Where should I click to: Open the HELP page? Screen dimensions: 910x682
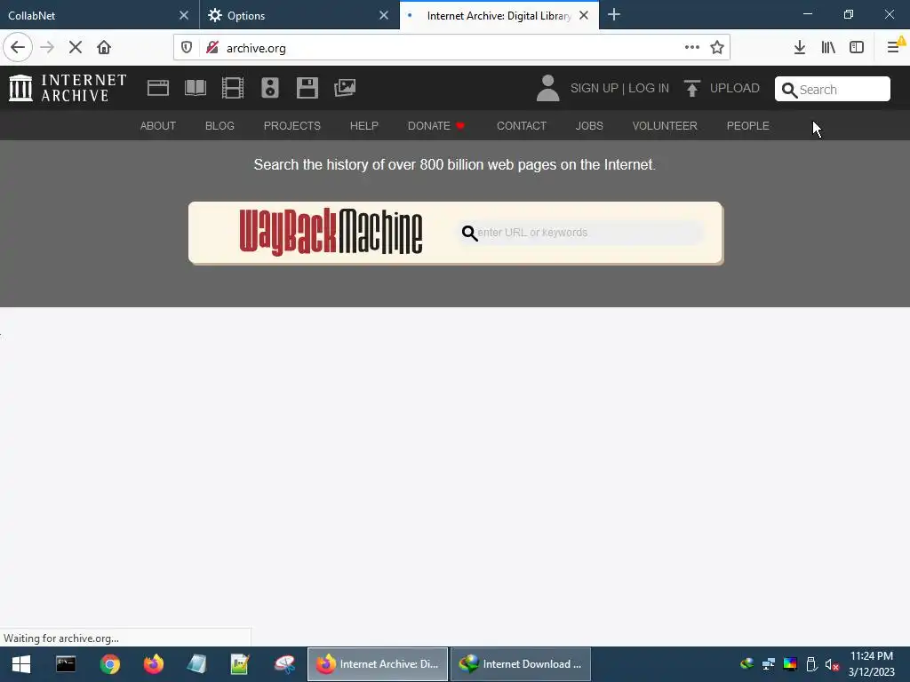pyautogui.click(x=363, y=126)
